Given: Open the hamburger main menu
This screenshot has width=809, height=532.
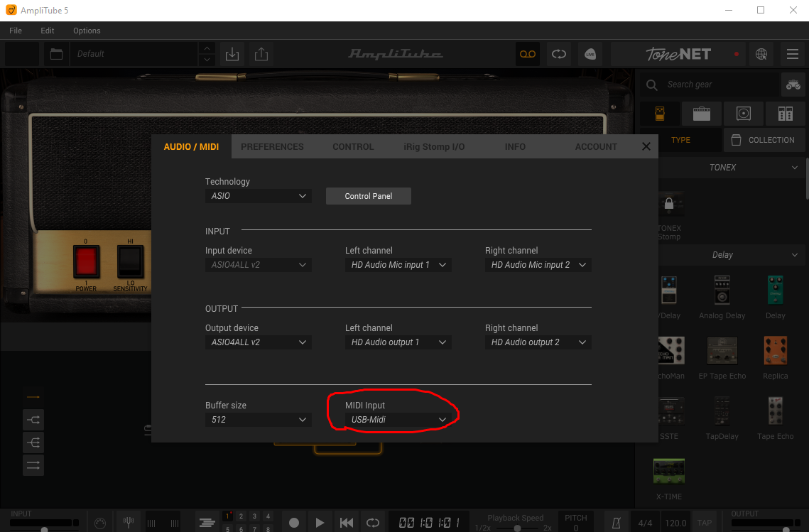Looking at the screenshot, I should point(793,54).
